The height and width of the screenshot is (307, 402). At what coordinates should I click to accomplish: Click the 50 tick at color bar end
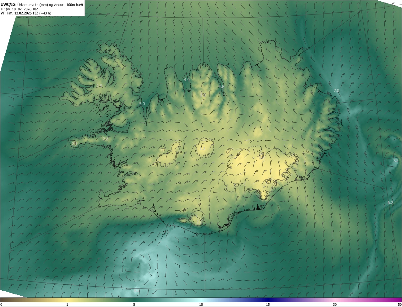(399, 304)
